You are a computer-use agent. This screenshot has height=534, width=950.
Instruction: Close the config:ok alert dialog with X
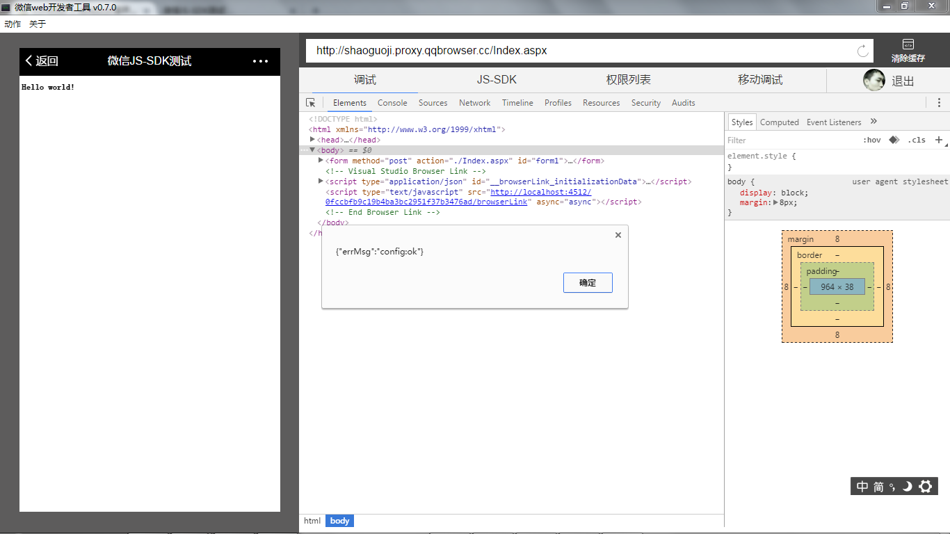pos(618,235)
